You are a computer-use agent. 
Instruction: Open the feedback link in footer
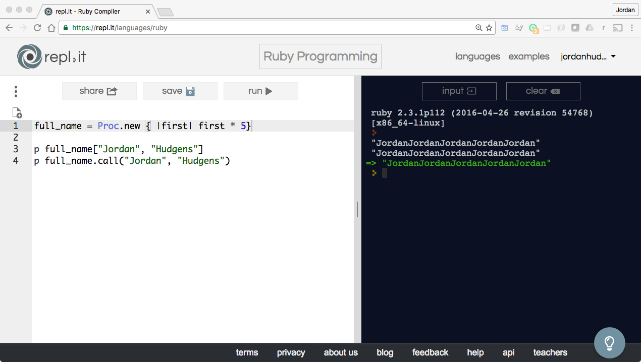(x=430, y=352)
